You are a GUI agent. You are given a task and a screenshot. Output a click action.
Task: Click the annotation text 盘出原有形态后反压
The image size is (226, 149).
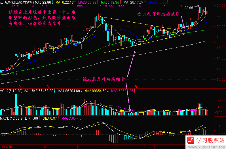(x=159, y=14)
